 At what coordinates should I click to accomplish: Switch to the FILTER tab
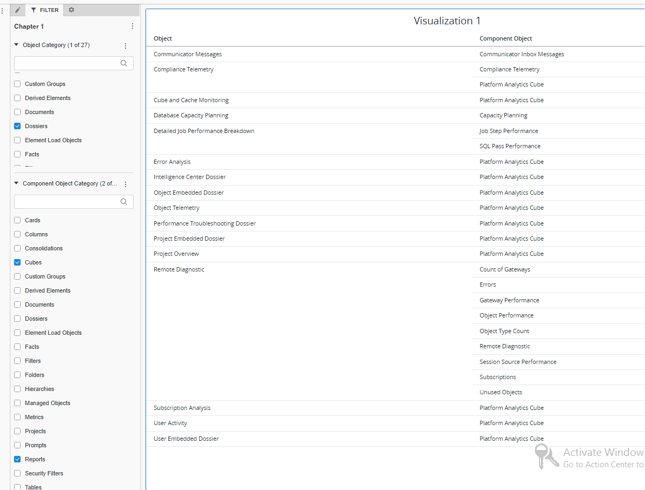pyautogui.click(x=44, y=10)
